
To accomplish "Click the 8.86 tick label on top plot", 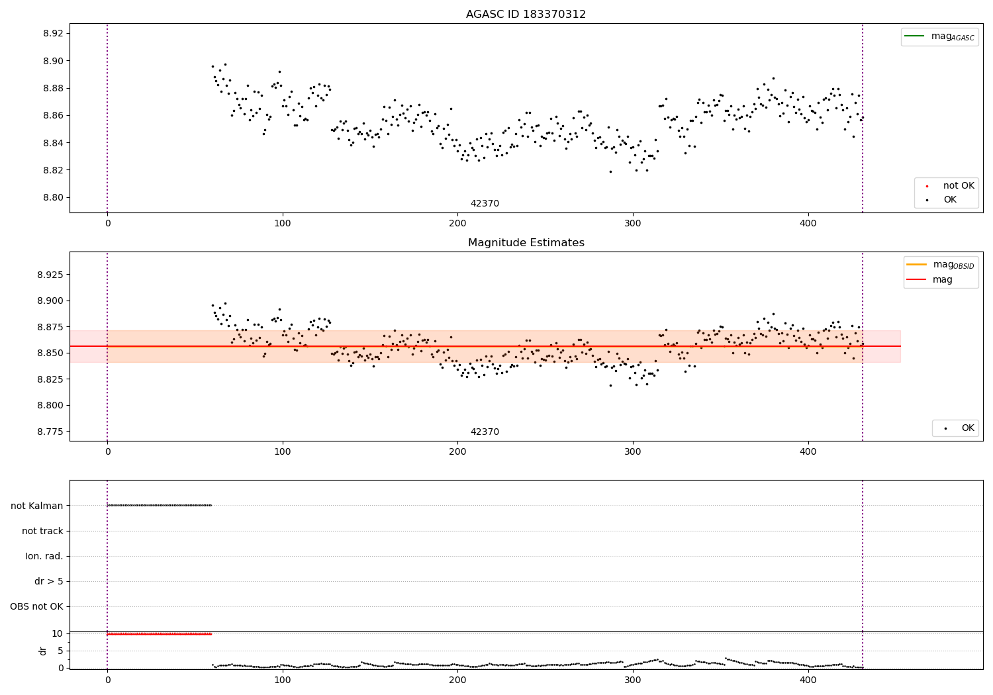I will [52, 116].
